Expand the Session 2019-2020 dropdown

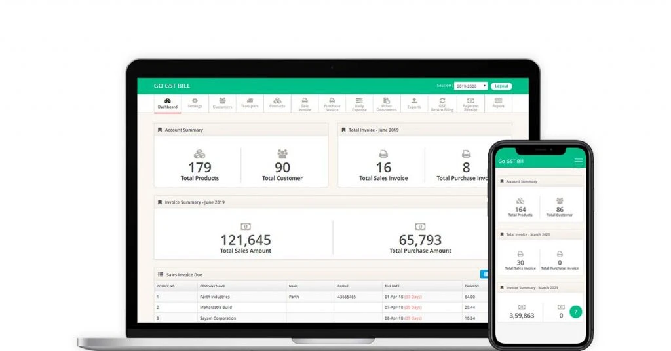pos(470,86)
